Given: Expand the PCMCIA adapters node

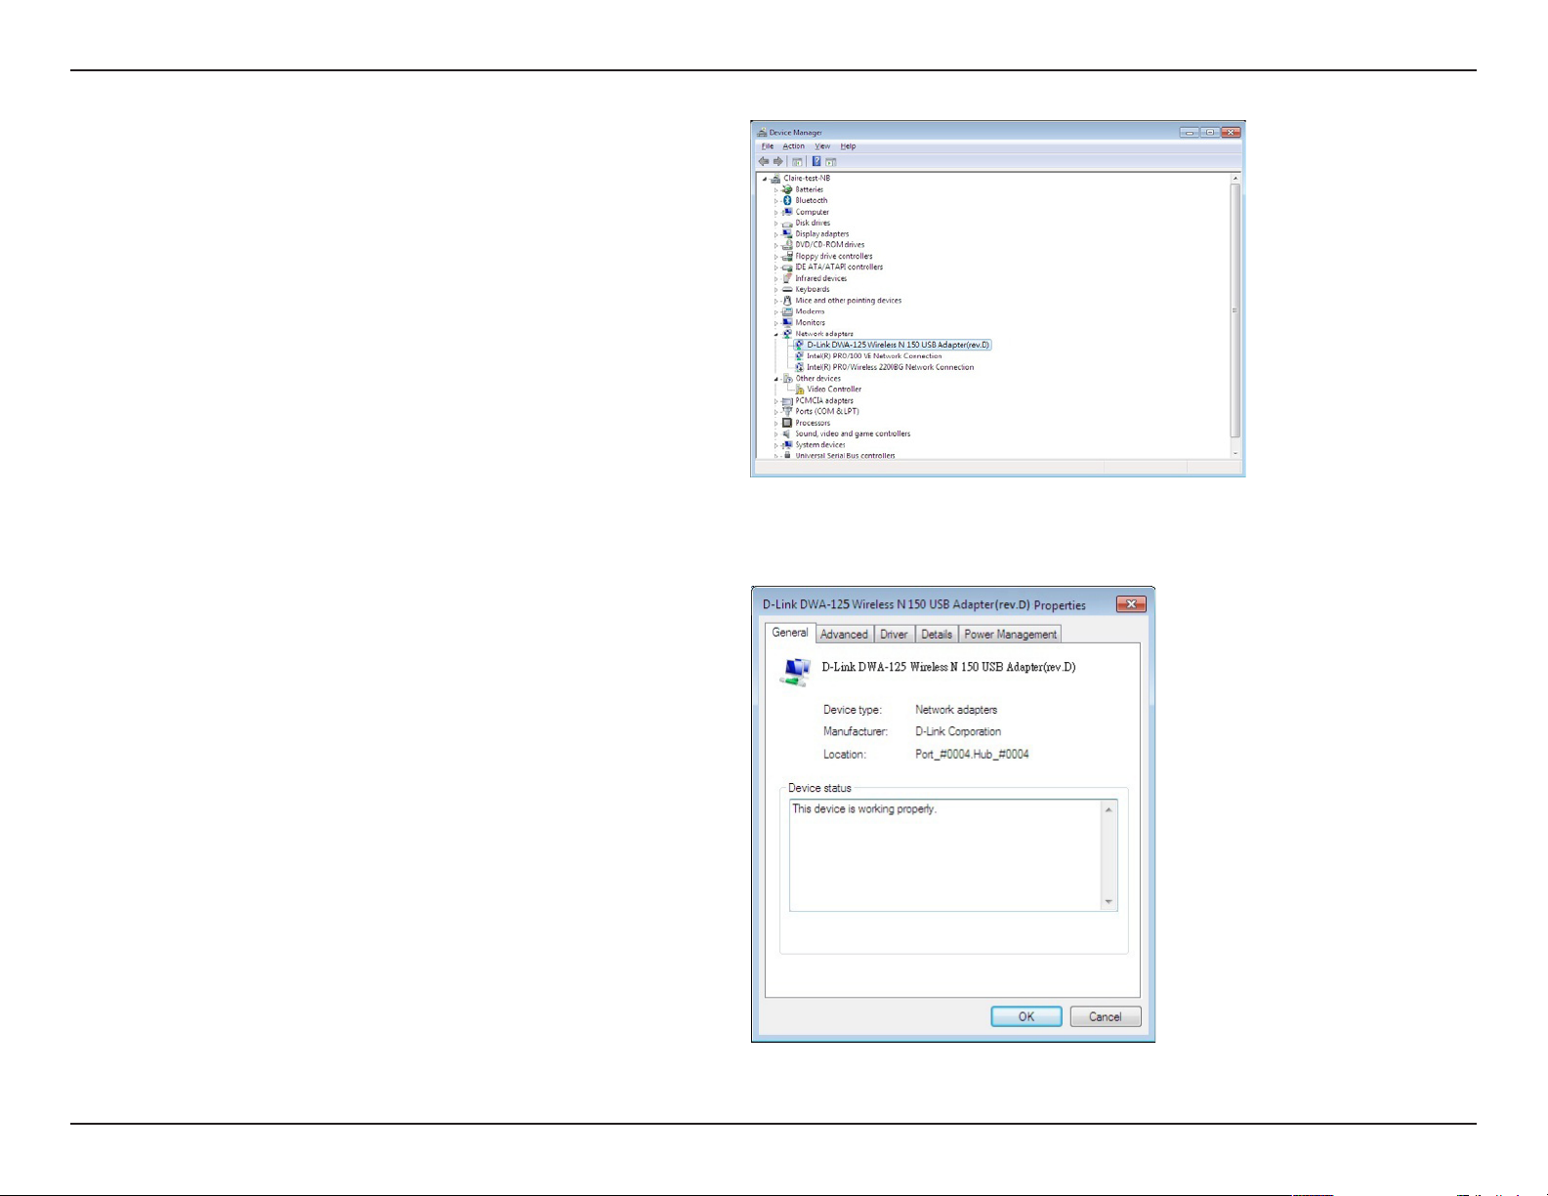Looking at the screenshot, I should click(x=776, y=400).
